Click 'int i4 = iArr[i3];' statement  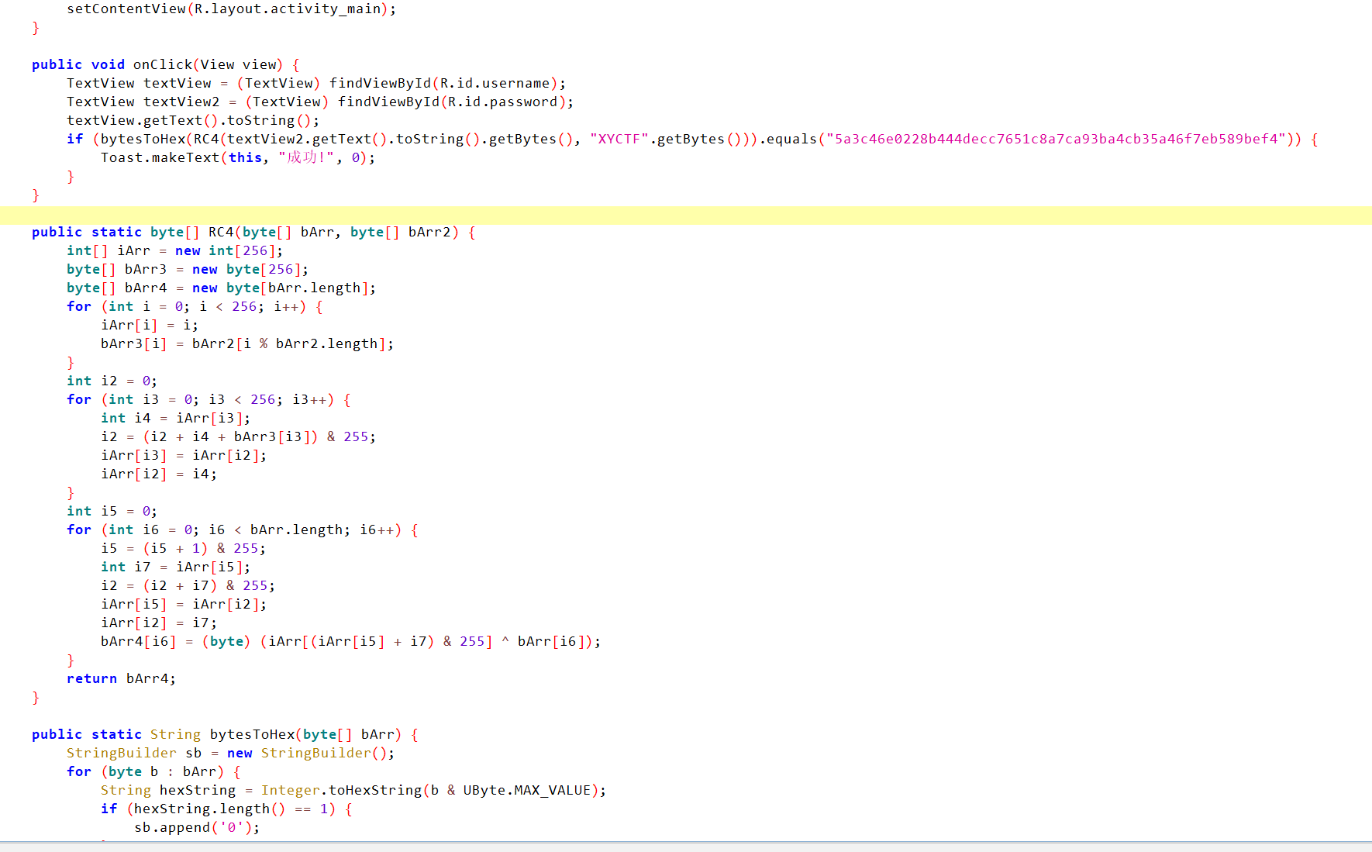pyautogui.click(x=175, y=418)
